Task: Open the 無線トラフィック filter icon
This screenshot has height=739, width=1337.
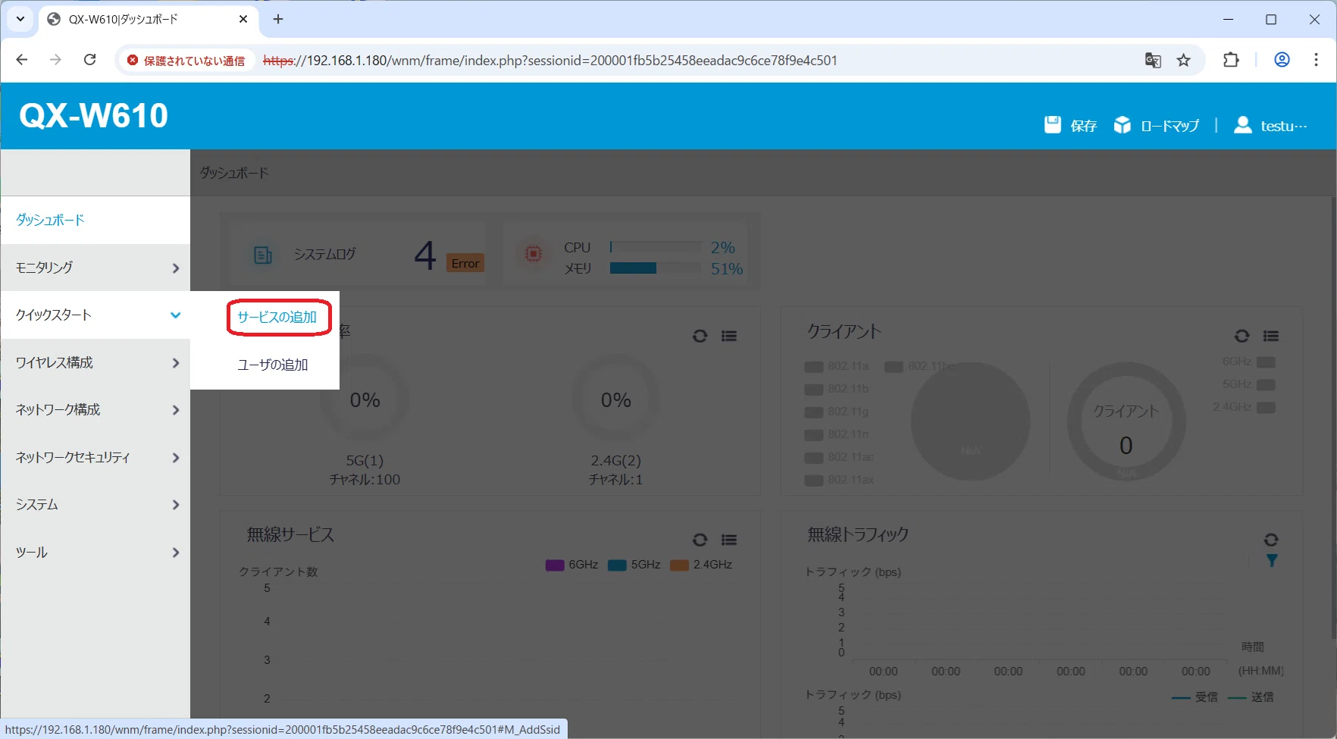Action: (x=1272, y=561)
